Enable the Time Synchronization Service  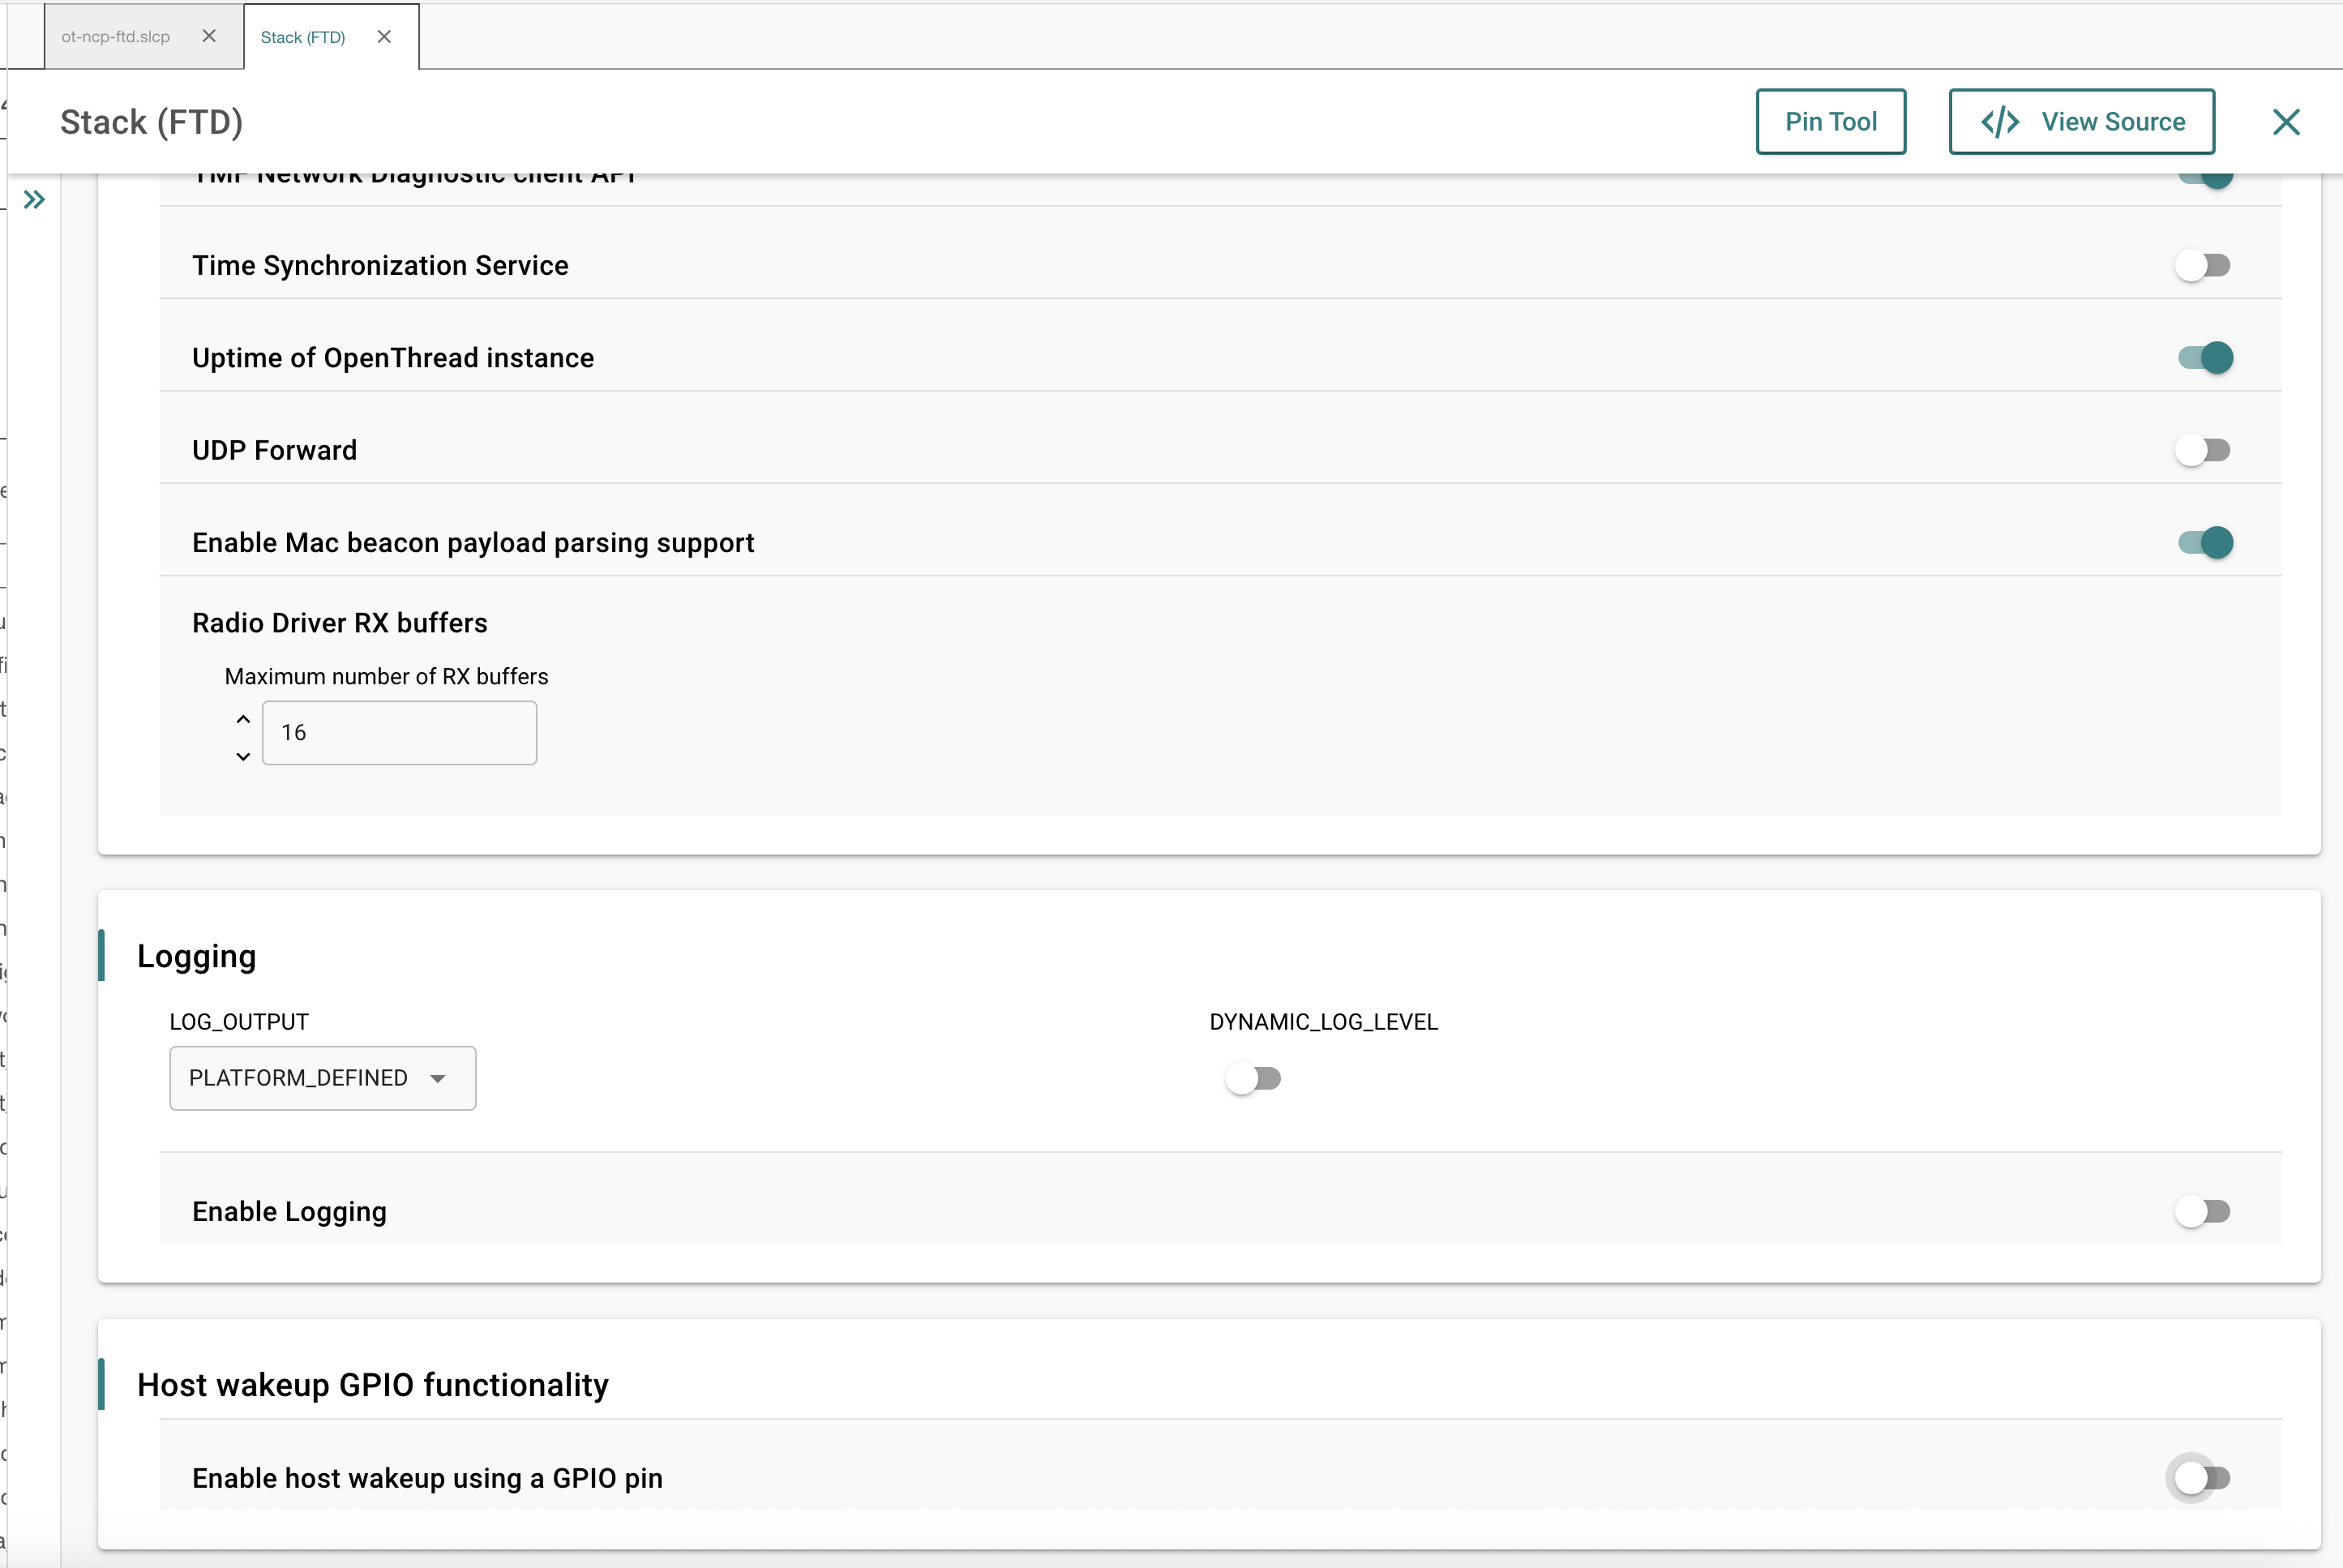(x=2203, y=265)
